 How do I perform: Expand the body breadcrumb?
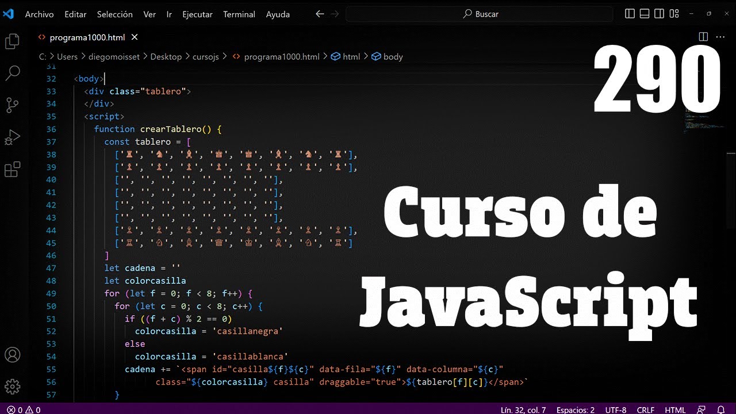pyautogui.click(x=388, y=56)
